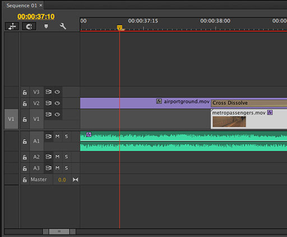This screenshot has height=237, width=287.
Task: Toggle the Snap magnet icon
Action: point(29,26)
